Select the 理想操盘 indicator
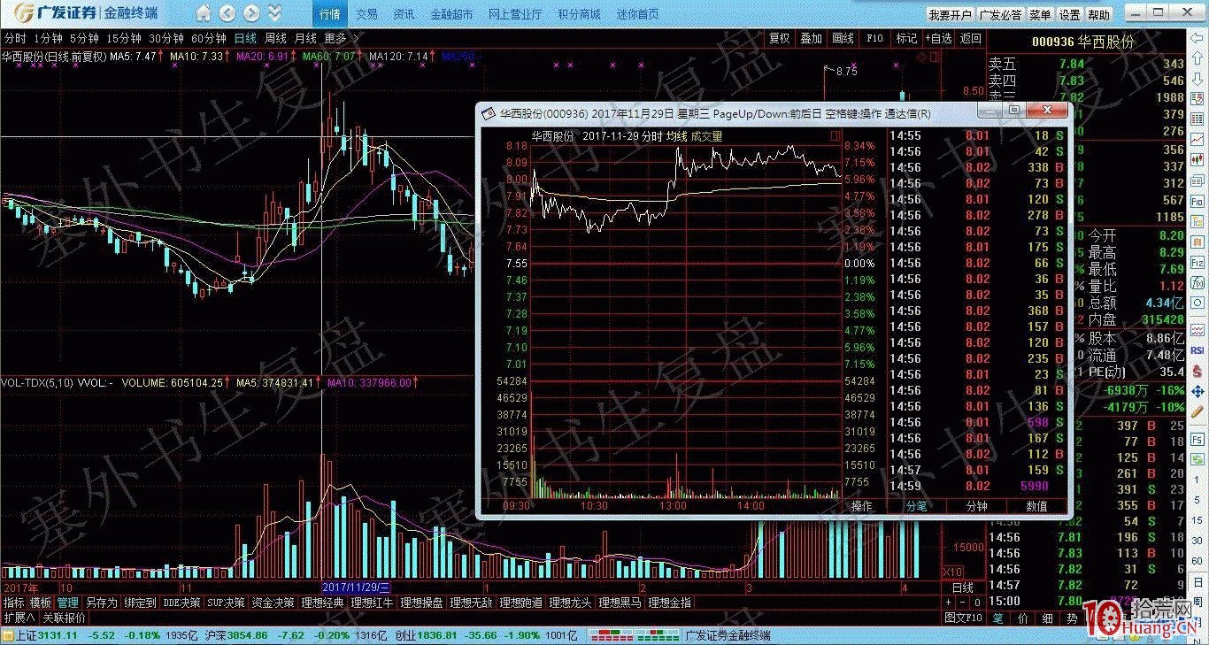 pyautogui.click(x=422, y=603)
